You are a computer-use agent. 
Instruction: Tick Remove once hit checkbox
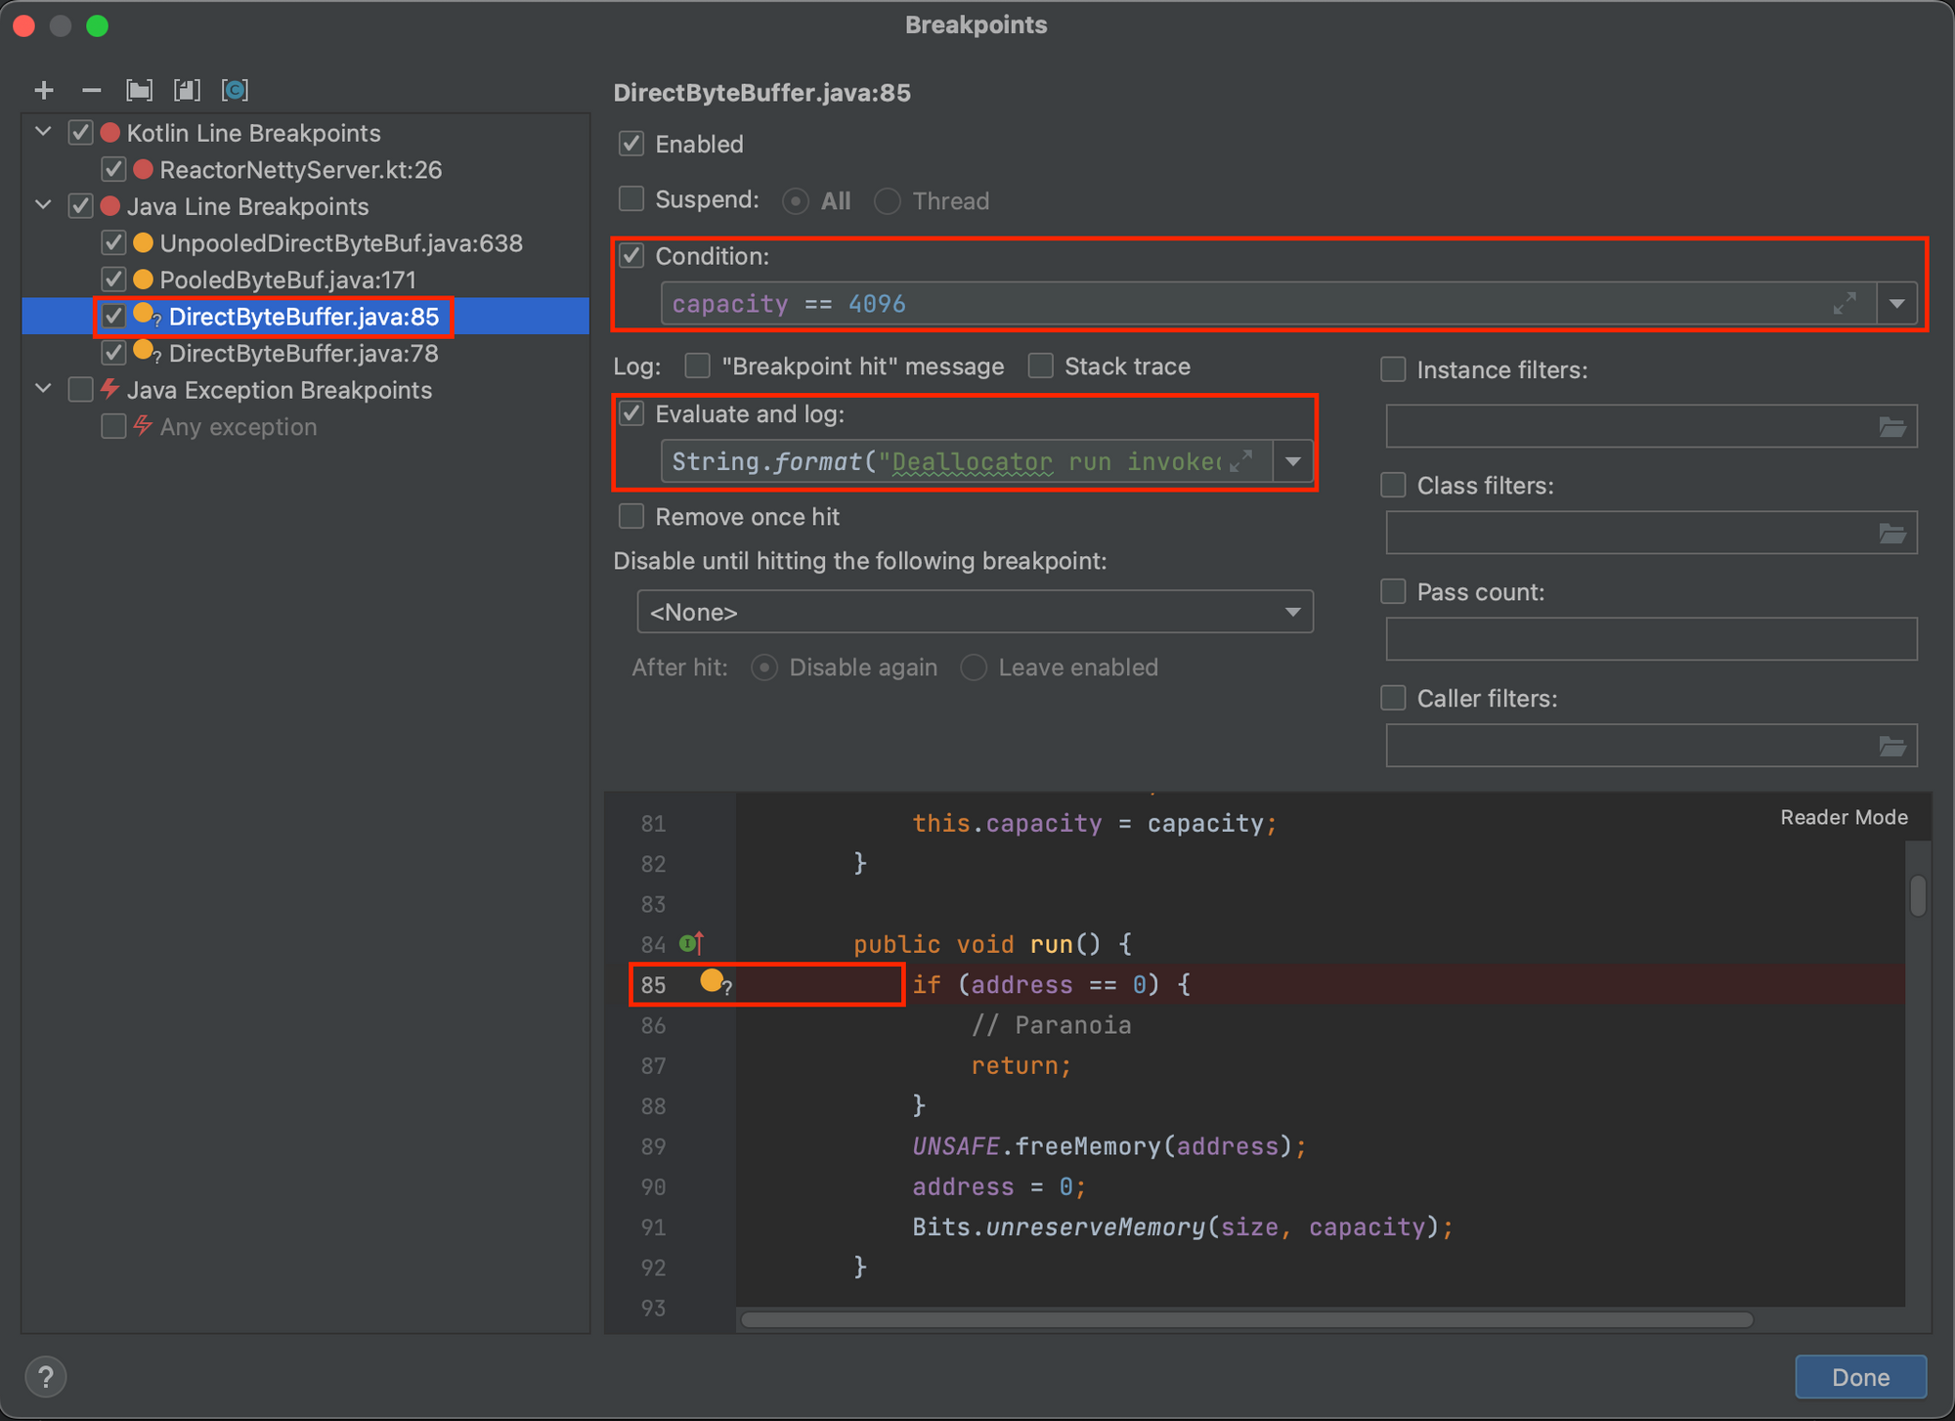(632, 516)
